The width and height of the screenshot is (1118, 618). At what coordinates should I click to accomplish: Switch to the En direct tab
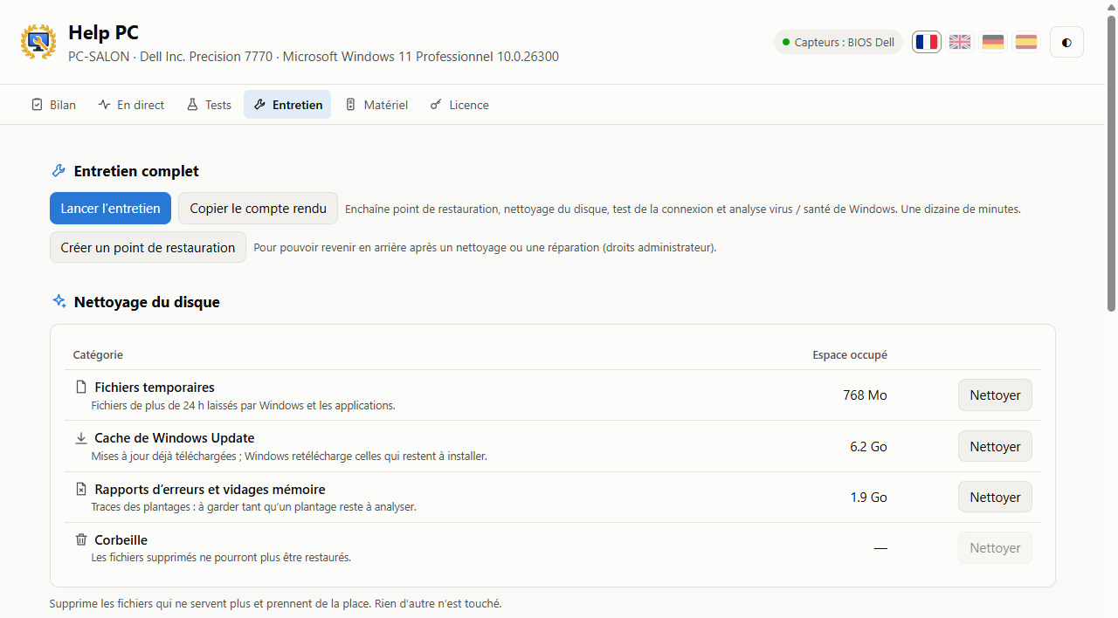tap(131, 105)
